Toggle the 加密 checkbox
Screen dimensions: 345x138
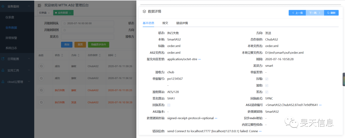coord(267,85)
